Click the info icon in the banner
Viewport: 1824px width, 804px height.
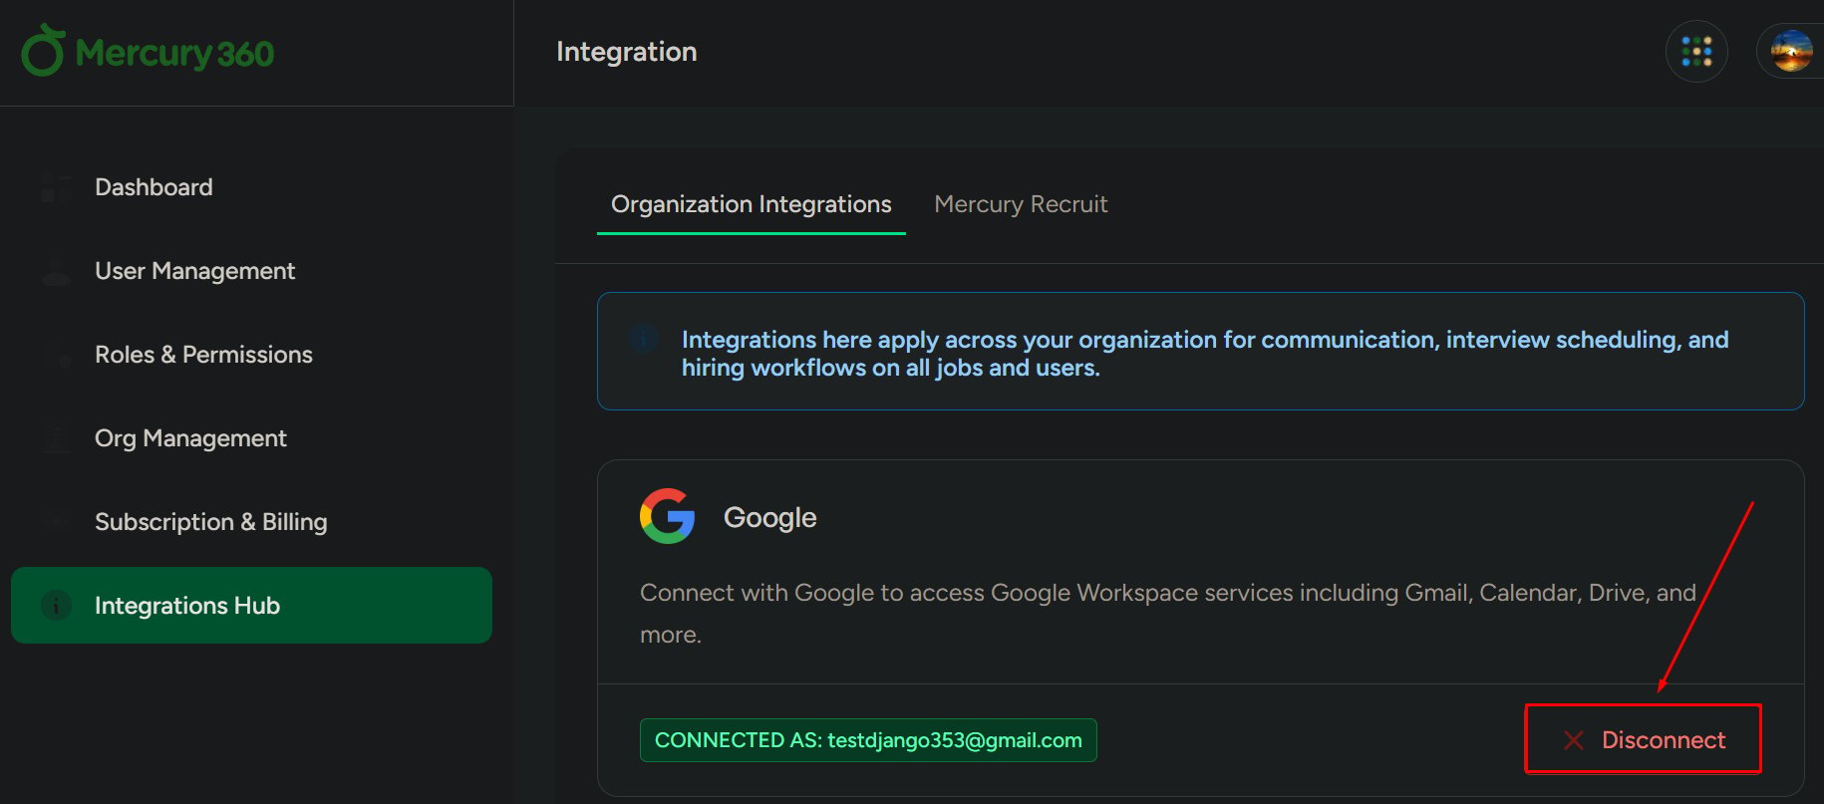pos(643,339)
